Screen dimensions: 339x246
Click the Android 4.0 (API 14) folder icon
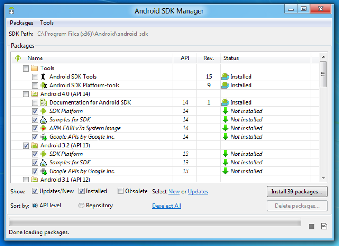click(34, 94)
